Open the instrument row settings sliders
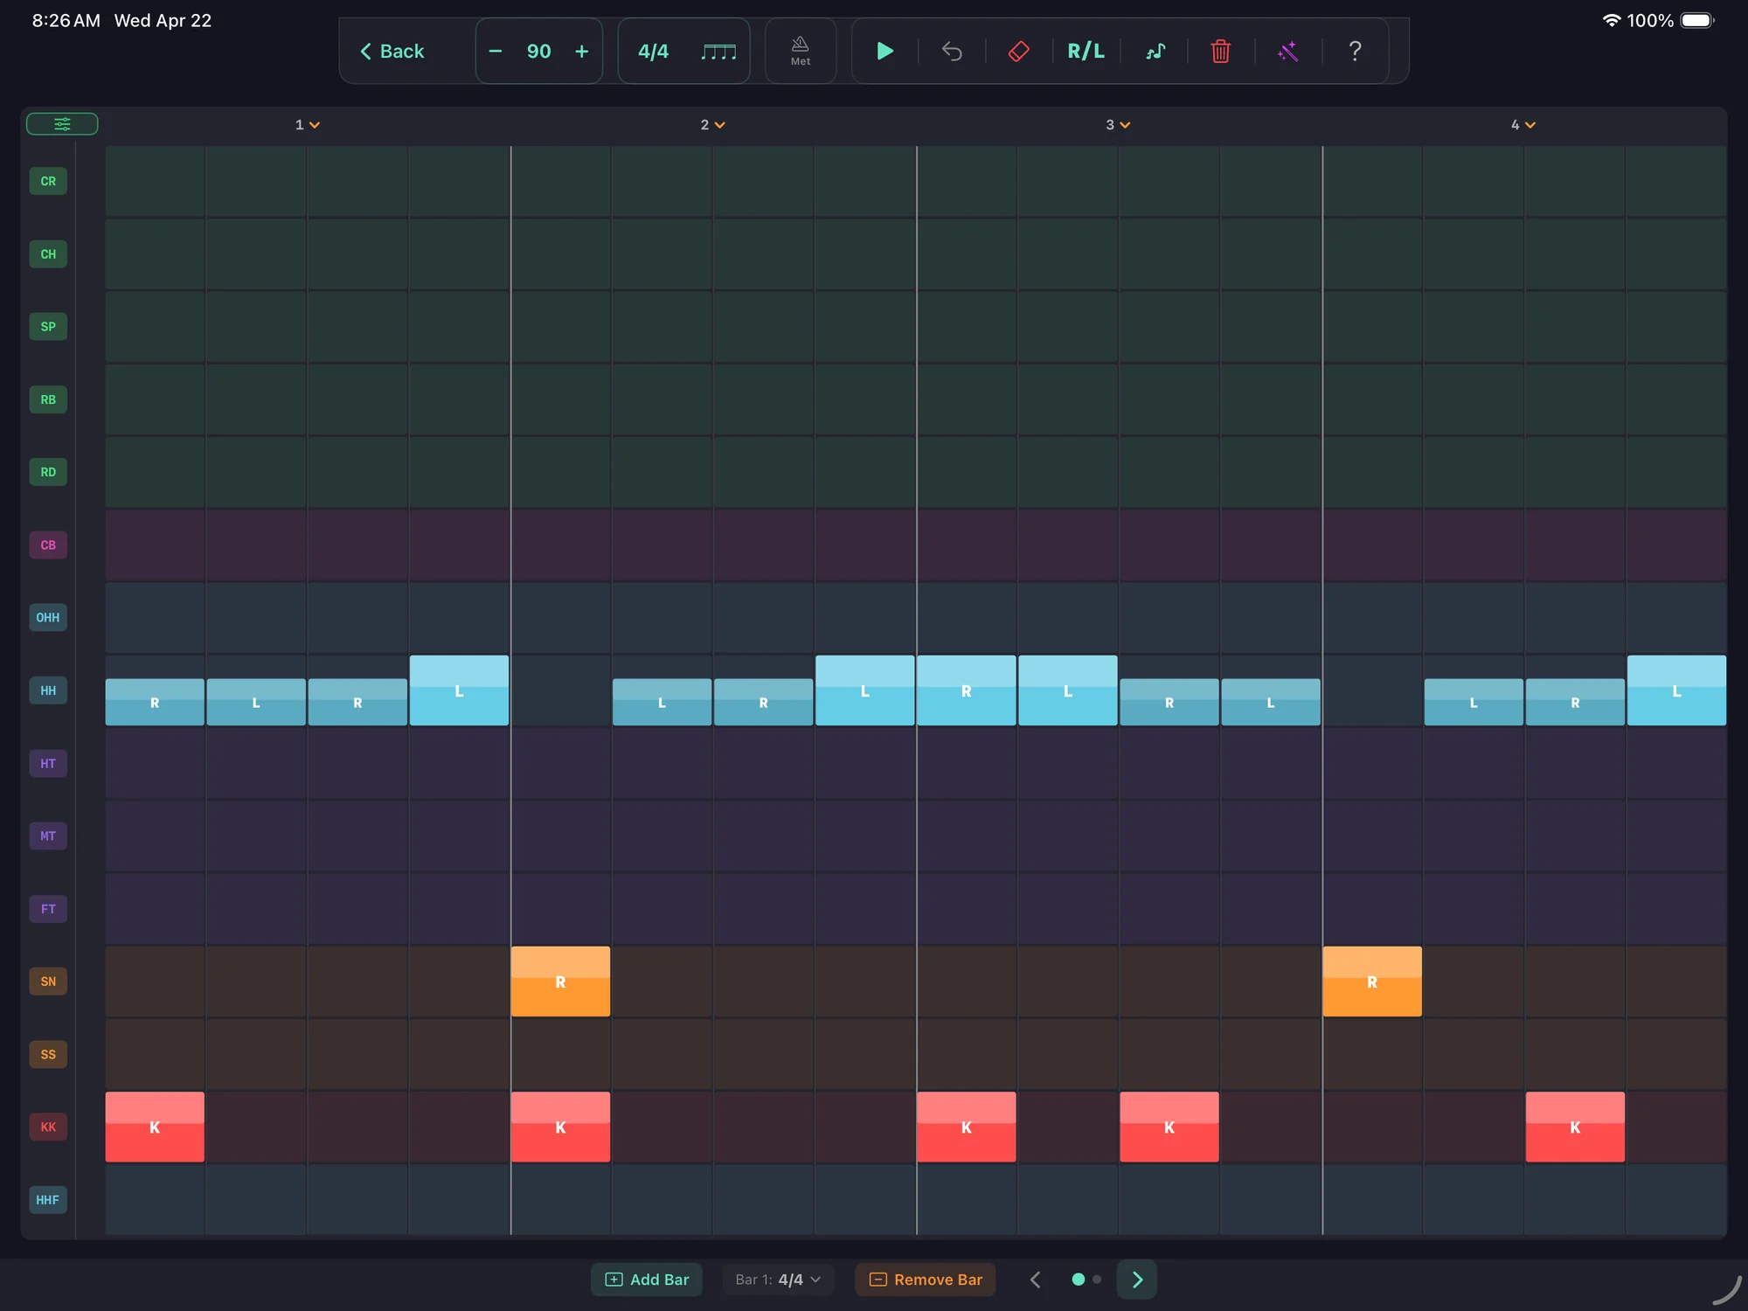Image resolution: width=1748 pixels, height=1311 pixels. [x=62, y=124]
